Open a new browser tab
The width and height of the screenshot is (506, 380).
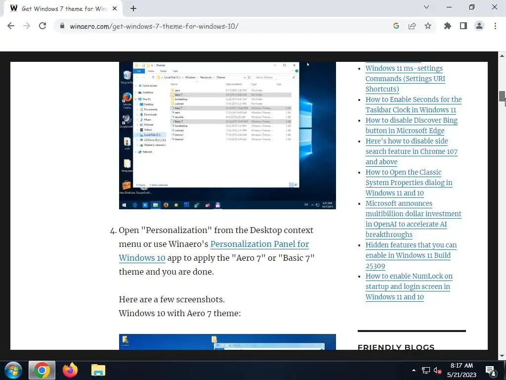[133, 8]
